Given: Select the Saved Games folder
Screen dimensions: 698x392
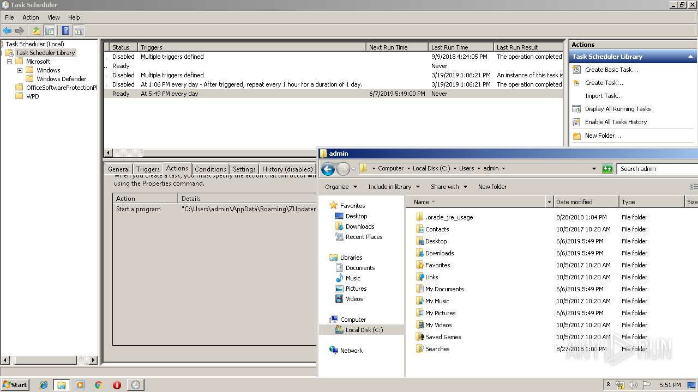Looking at the screenshot, I should click(x=438, y=337).
